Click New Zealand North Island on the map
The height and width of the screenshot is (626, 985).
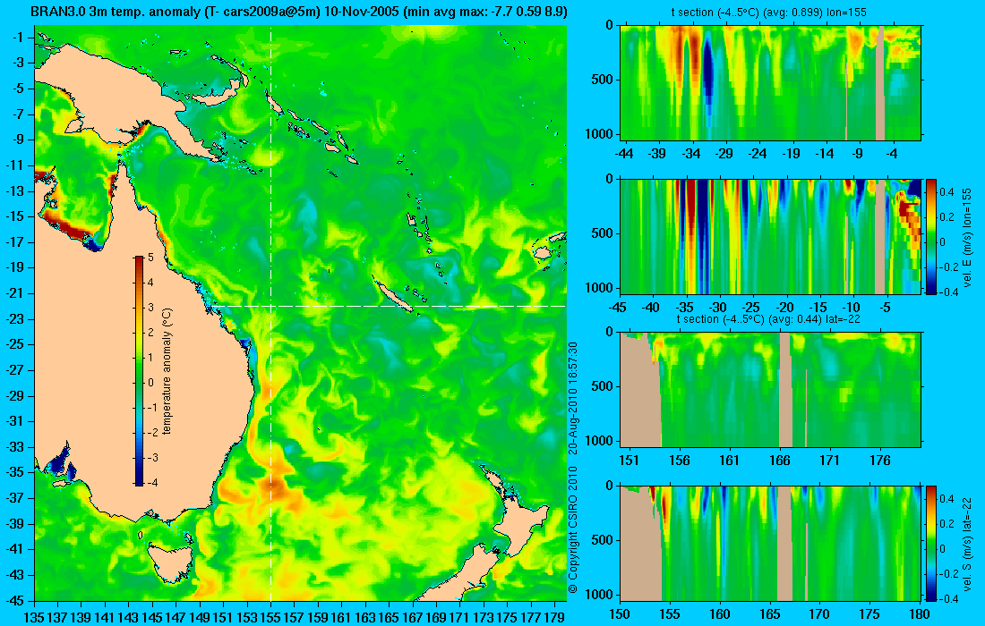pyautogui.click(x=525, y=522)
